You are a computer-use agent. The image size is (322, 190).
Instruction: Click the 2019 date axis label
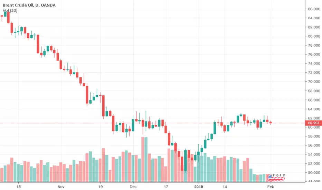[x=198, y=187]
